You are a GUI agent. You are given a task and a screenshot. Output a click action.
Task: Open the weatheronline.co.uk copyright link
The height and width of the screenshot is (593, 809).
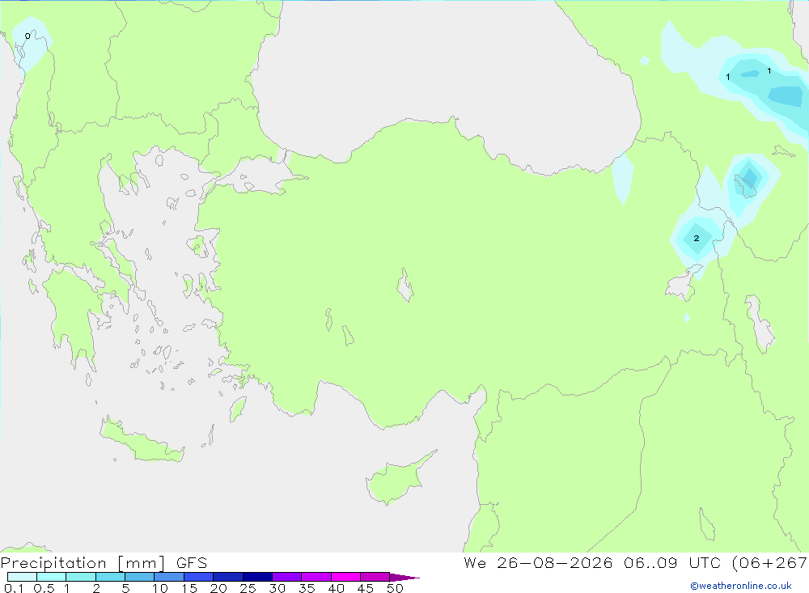point(741,586)
